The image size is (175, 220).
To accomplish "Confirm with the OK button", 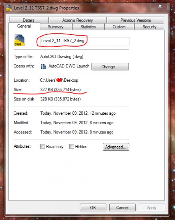I will pos(93,208).
